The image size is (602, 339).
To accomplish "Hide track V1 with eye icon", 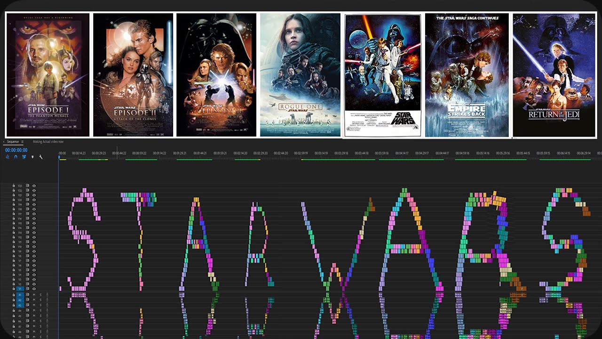I will click(x=34, y=289).
